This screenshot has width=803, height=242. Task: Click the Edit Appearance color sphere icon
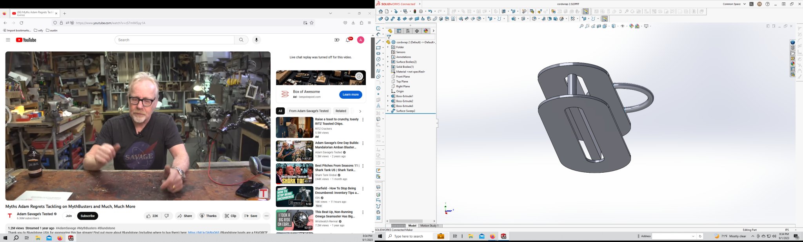pos(631,26)
